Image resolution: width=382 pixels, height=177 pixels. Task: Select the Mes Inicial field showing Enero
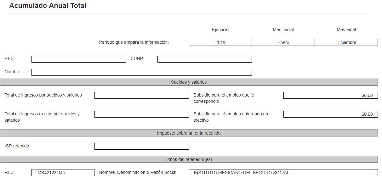coord(283,42)
